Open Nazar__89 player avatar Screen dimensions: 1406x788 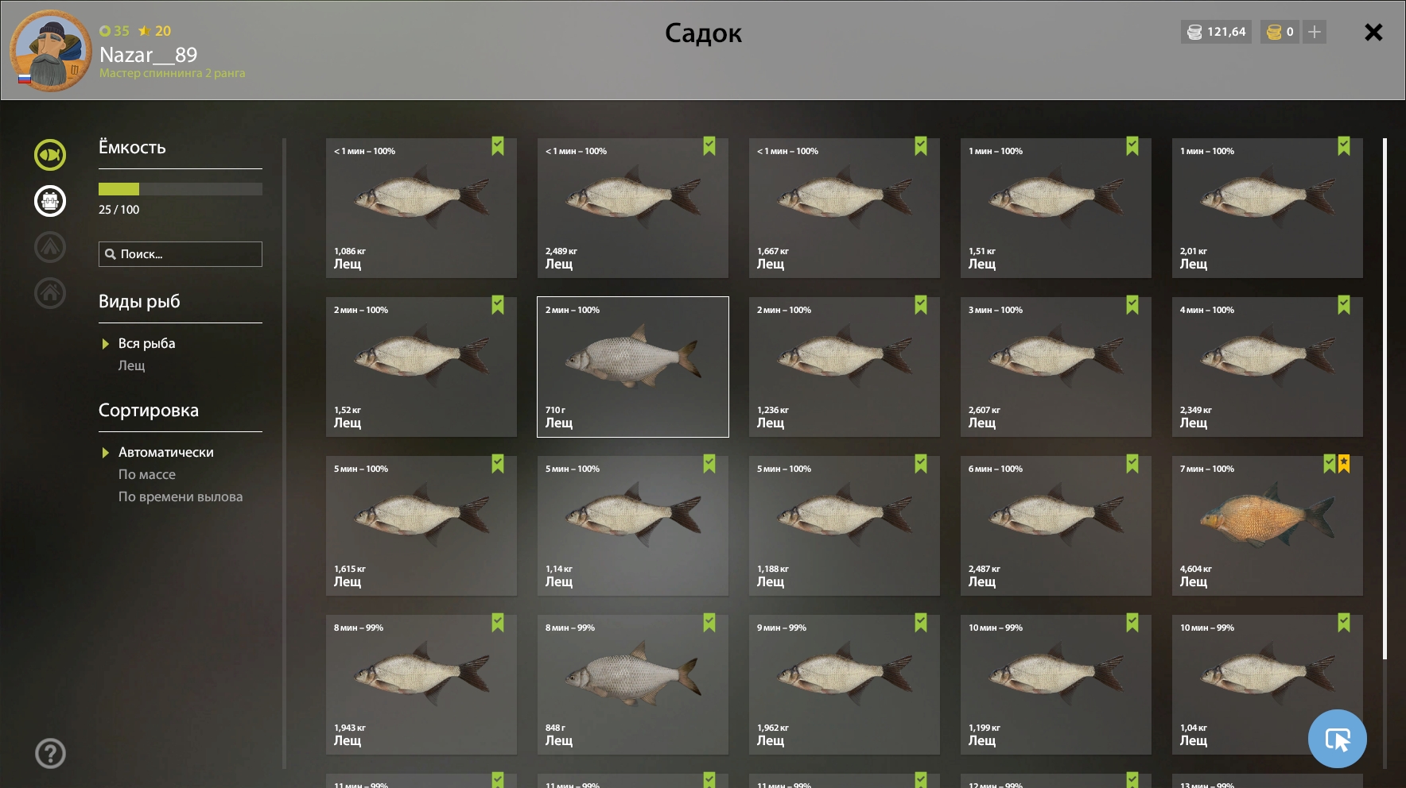click(50, 50)
